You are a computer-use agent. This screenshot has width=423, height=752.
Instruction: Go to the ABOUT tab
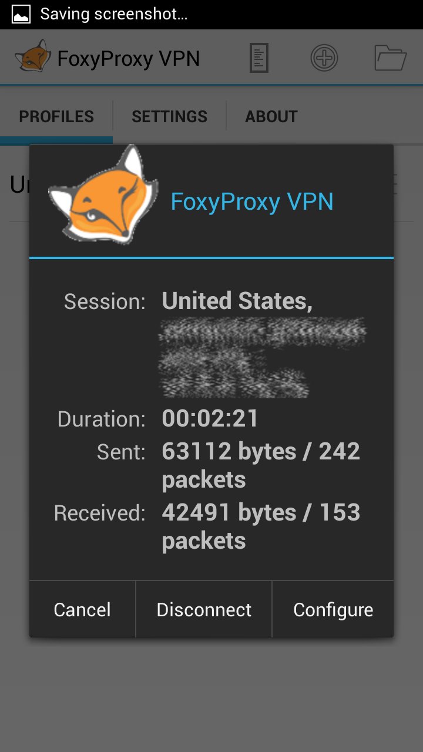coord(271,116)
